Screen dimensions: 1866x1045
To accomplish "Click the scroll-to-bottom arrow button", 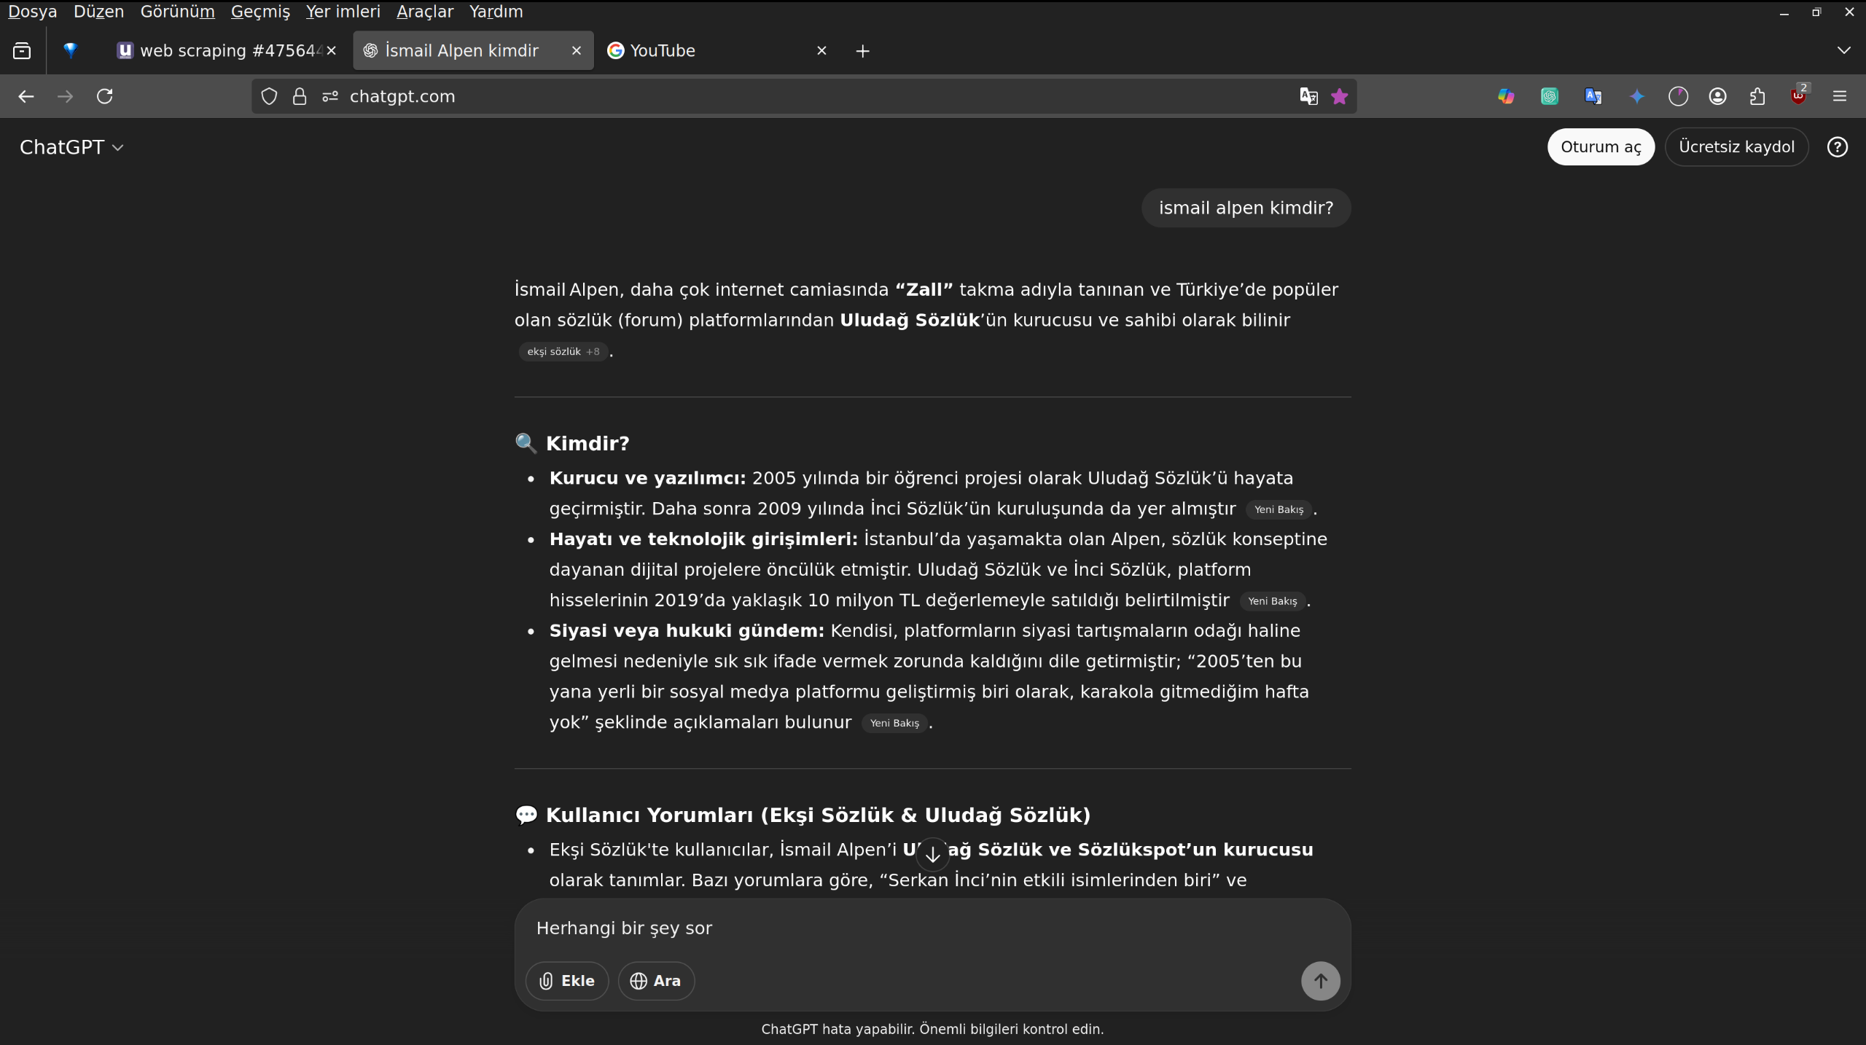I will coord(932,855).
